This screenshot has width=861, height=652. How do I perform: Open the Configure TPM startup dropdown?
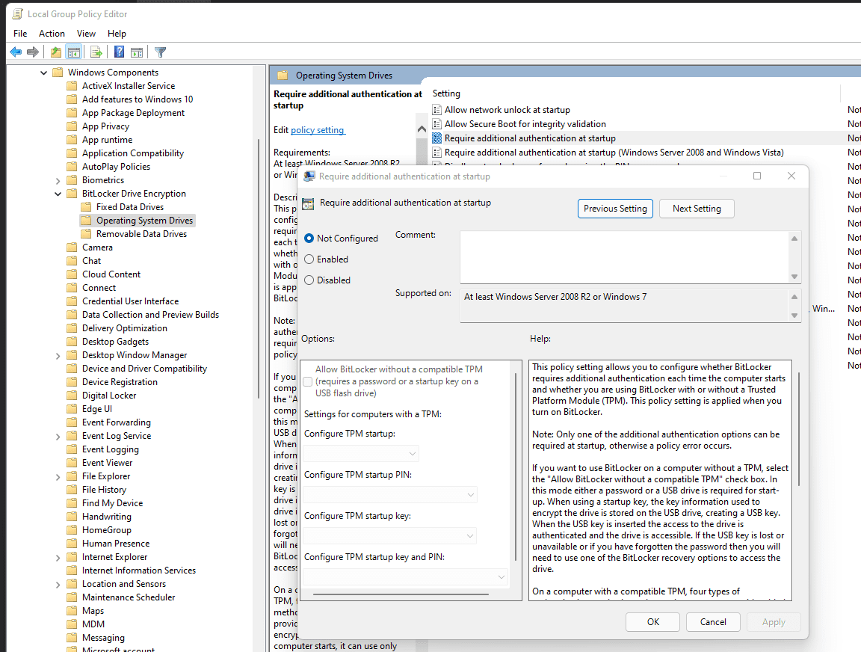pyautogui.click(x=361, y=454)
